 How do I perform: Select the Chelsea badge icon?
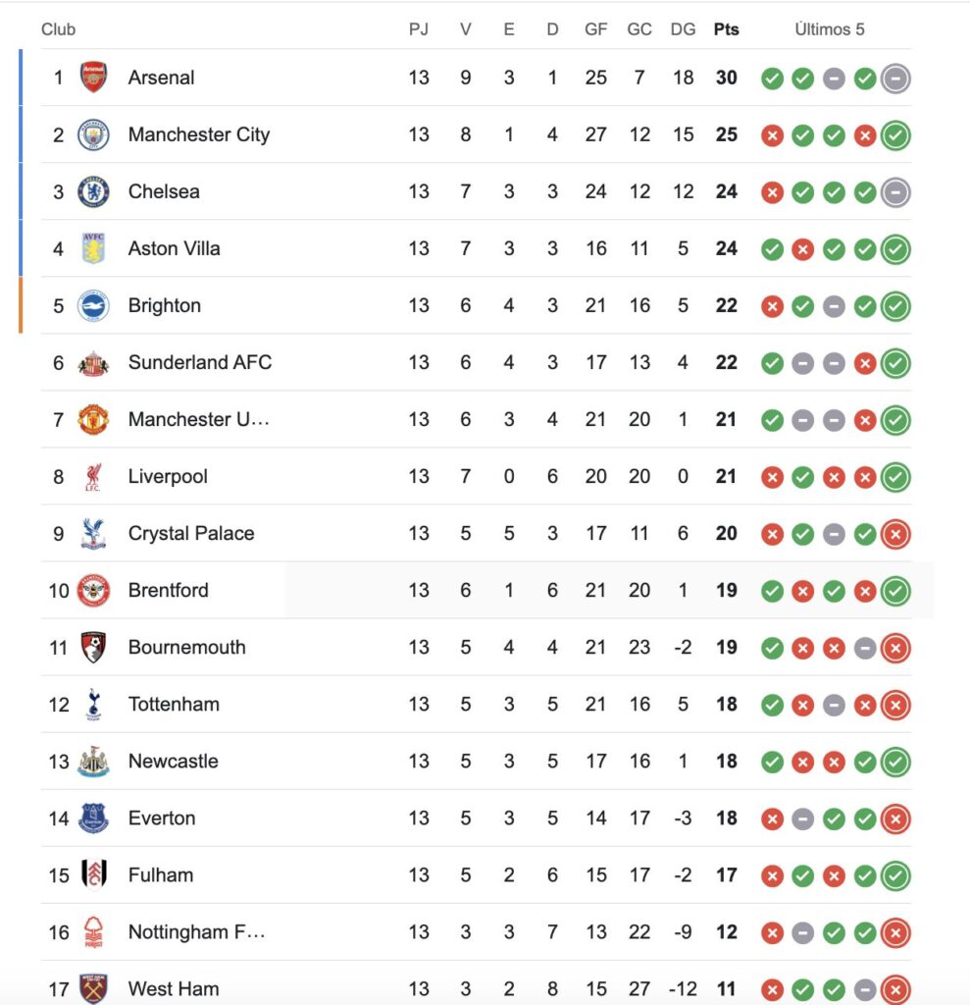93,191
